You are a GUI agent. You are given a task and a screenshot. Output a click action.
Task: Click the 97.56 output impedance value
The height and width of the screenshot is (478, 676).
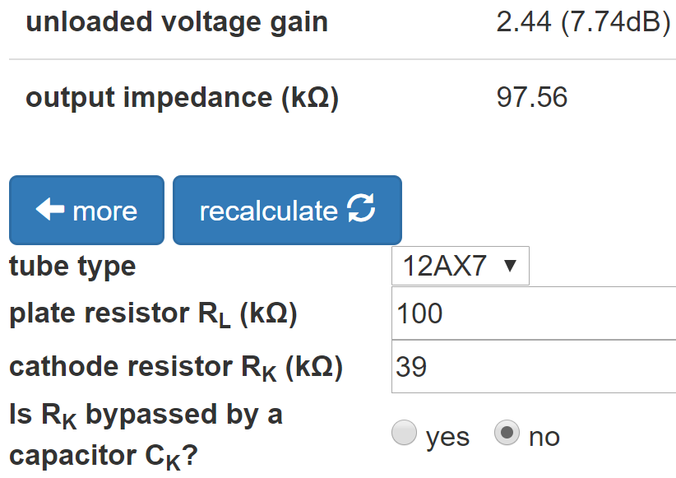pyautogui.click(x=531, y=97)
